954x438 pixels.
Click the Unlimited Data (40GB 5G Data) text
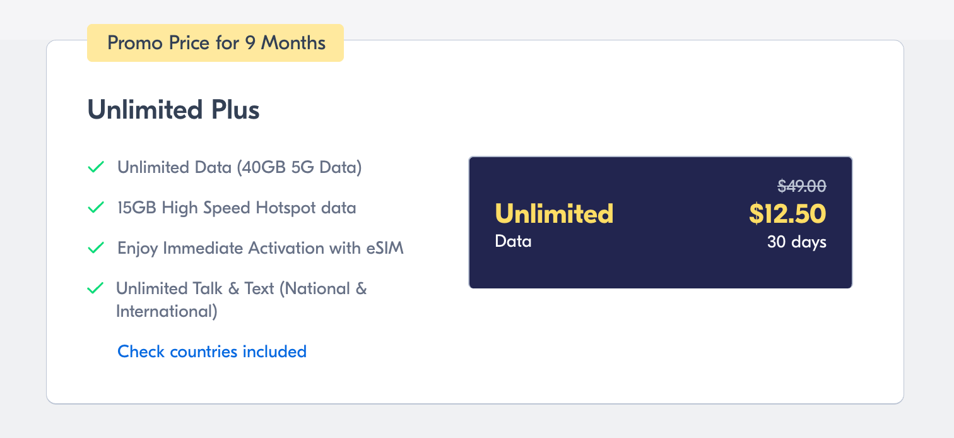click(x=239, y=168)
